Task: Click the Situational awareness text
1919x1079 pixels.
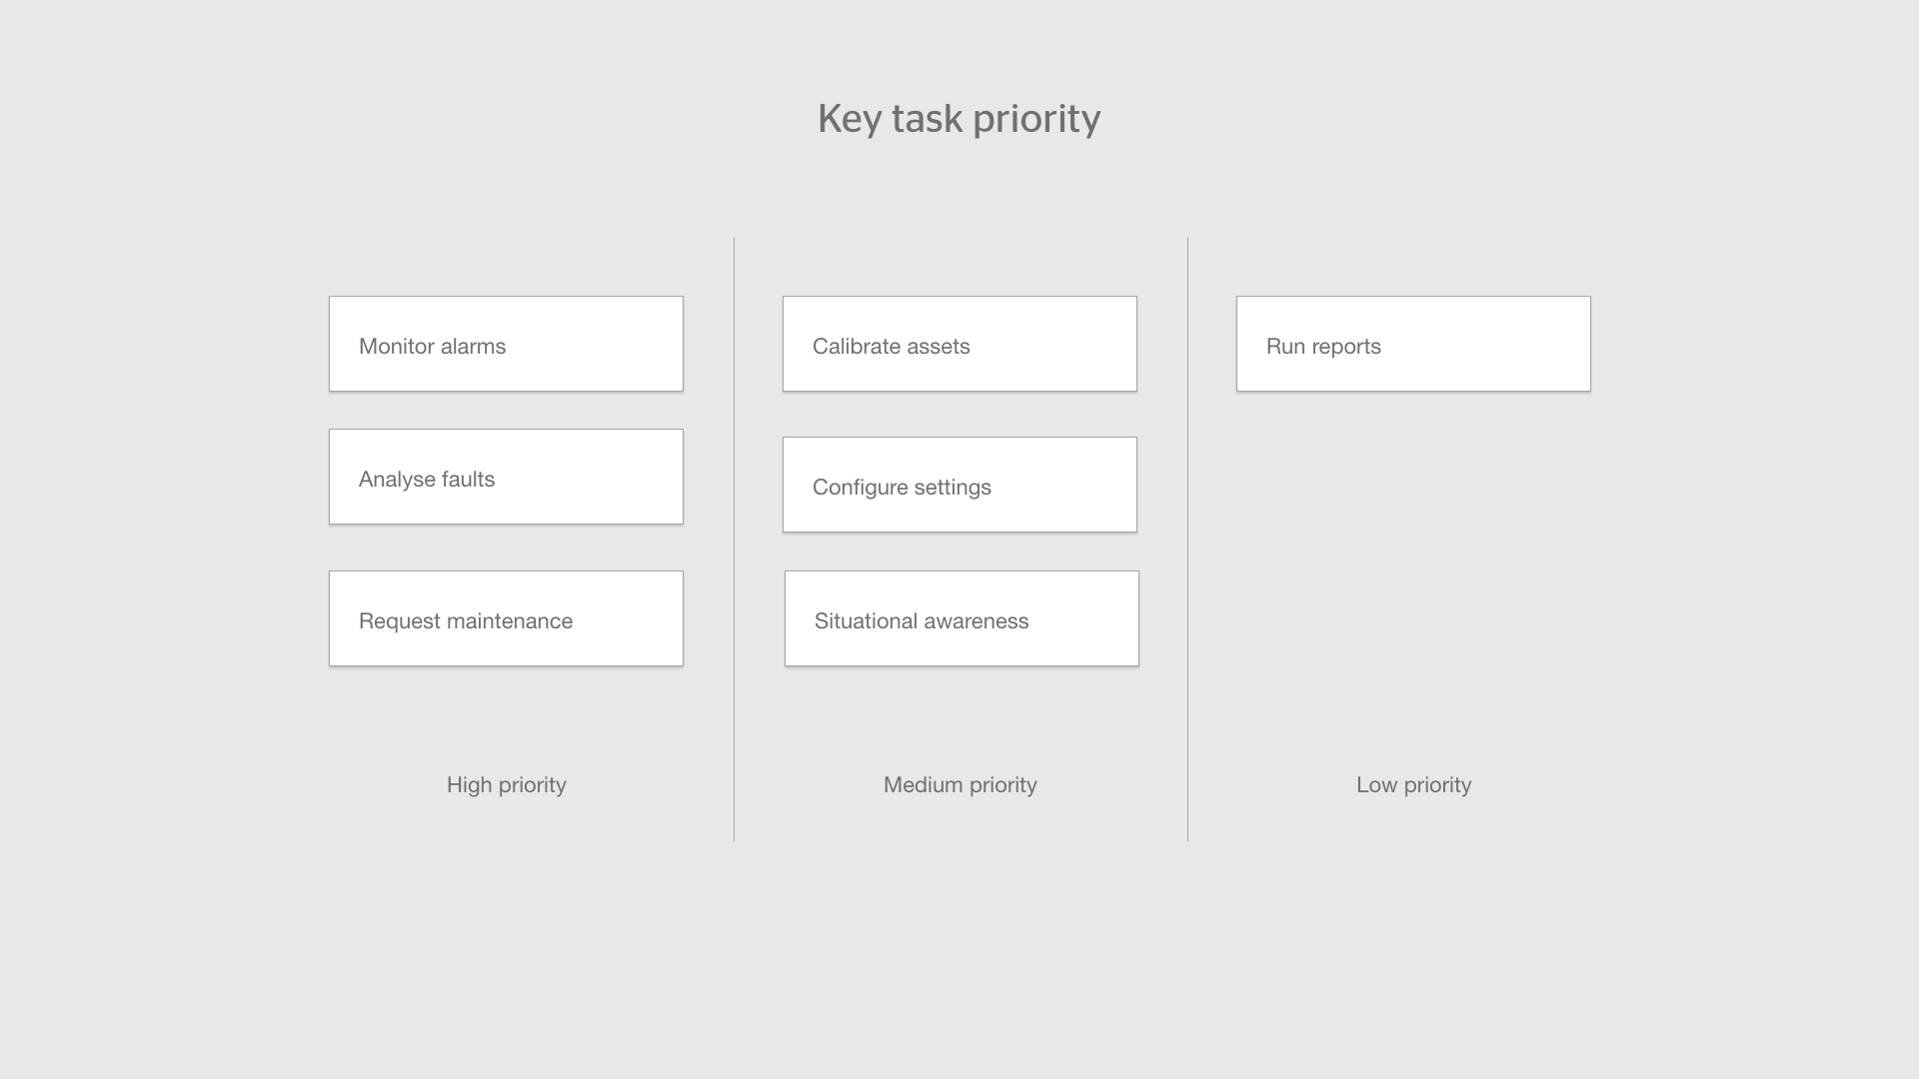Action: click(x=922, y=621)
